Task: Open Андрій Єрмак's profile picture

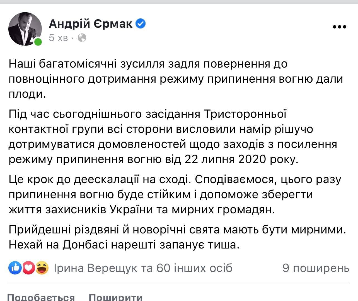Action: click(x=25, y=29)
